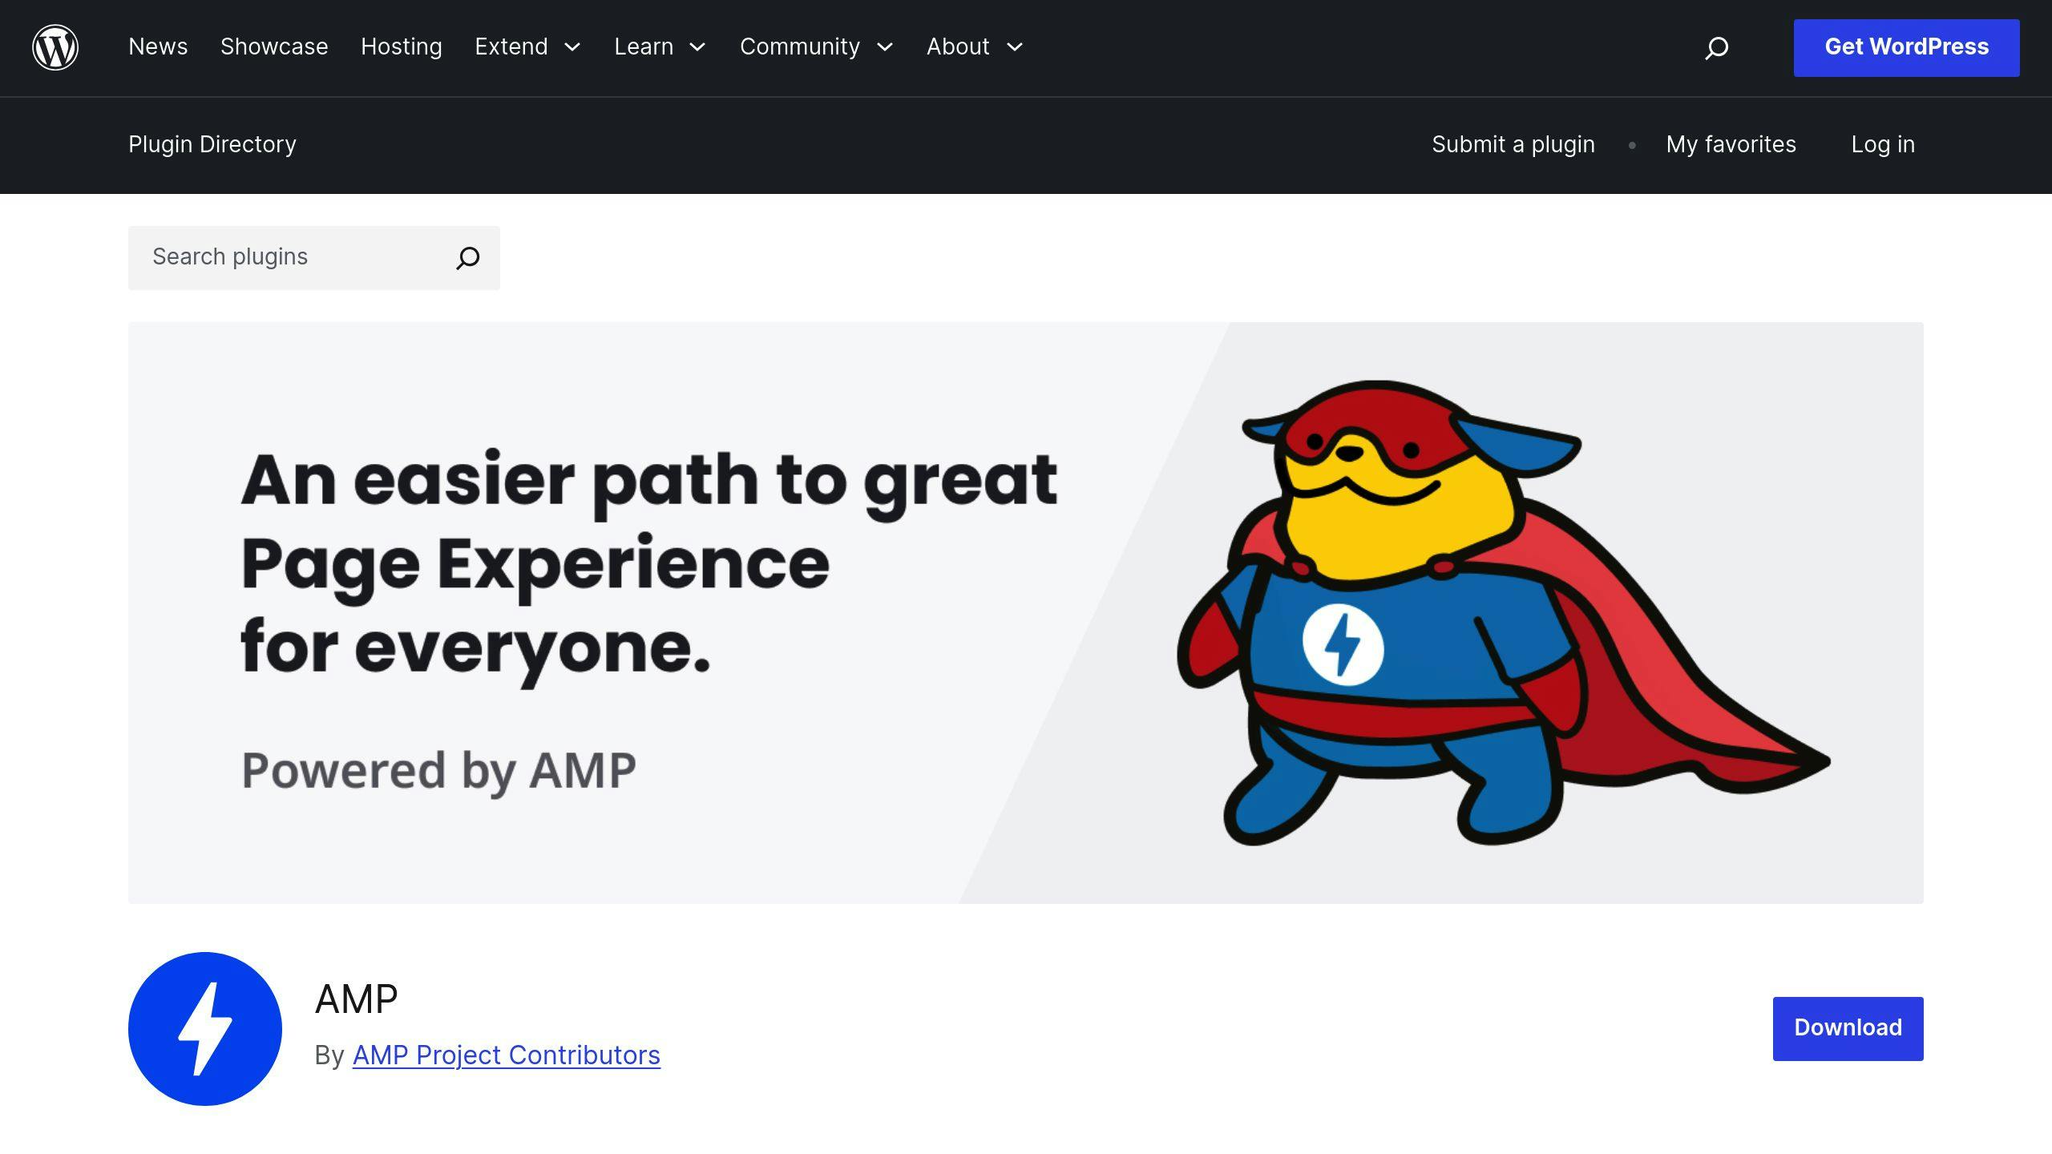
Task: Open the Extend menu label
Action: (511, 47)
